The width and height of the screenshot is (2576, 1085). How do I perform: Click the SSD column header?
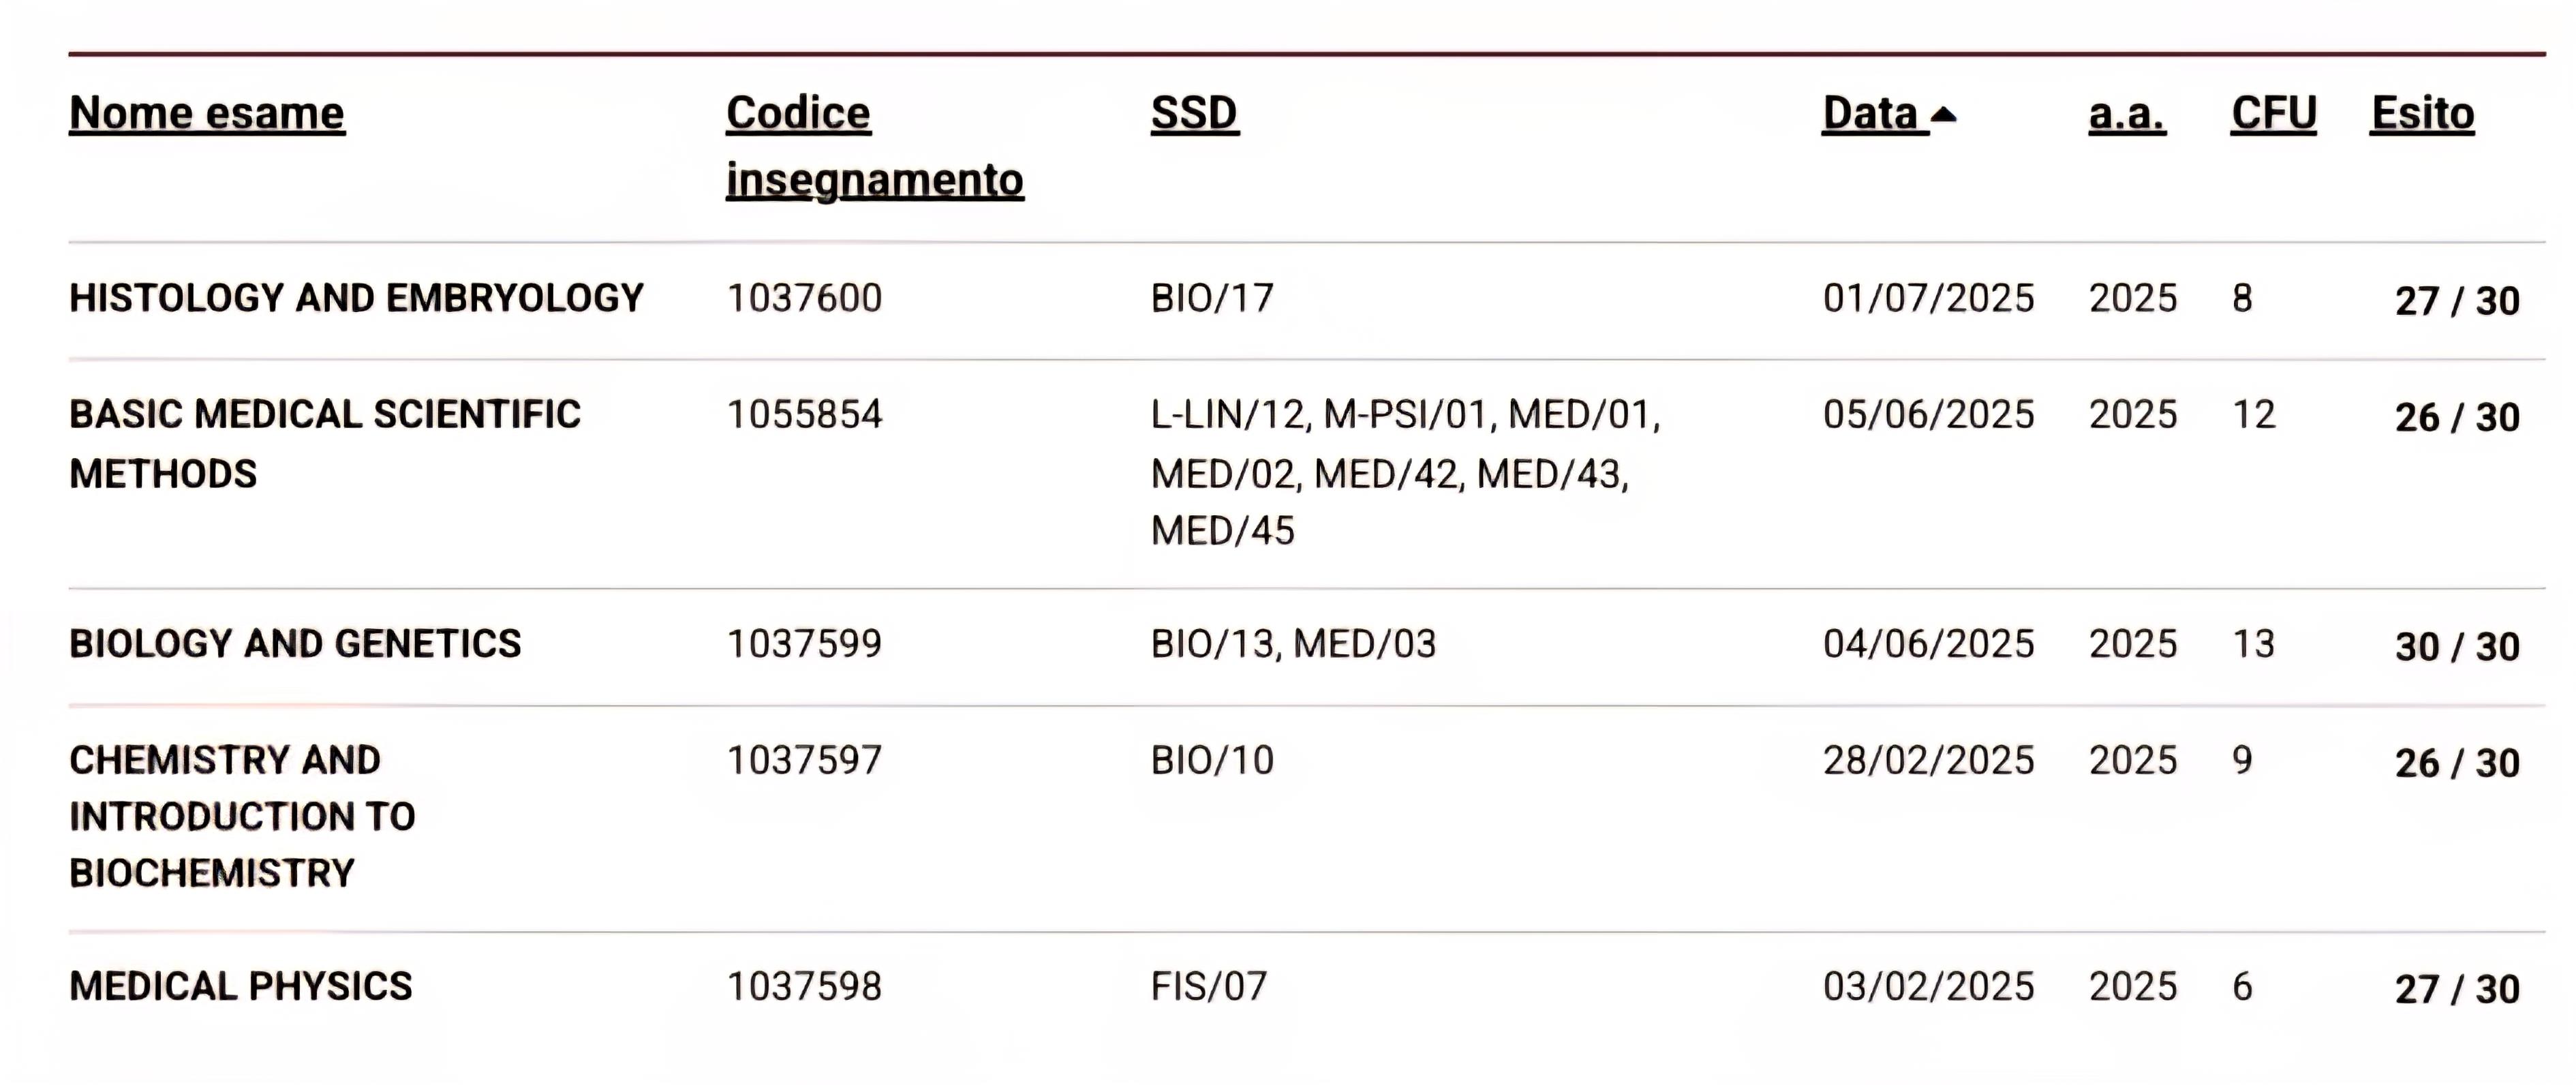[1194, 113]
